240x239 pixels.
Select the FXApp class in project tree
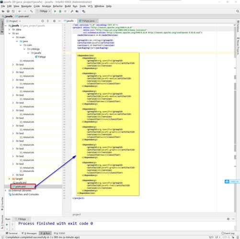point(40,57)
